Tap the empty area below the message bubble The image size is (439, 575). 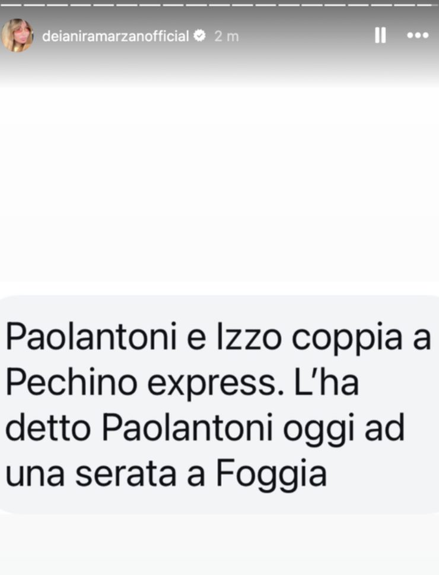pyautogui.click(x=220, y=545)
